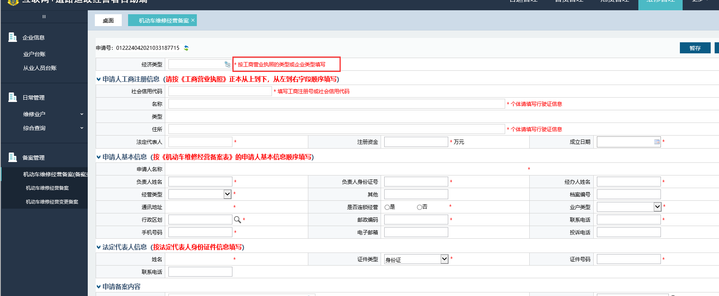Open the 成立日期 calendar picker
Image resolution: width=719 pixels, height=296 pixels.
click(x=657, y=142)
